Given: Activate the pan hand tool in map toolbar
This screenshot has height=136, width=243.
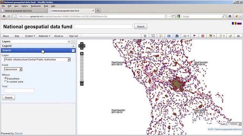Looking at the screenshot, I should [145, 36].
